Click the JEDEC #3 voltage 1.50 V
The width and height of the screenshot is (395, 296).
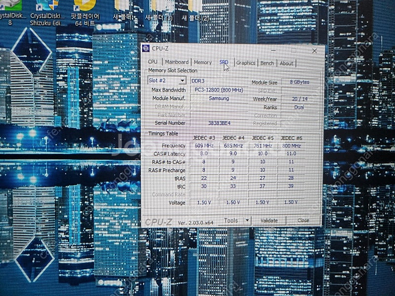204,202
